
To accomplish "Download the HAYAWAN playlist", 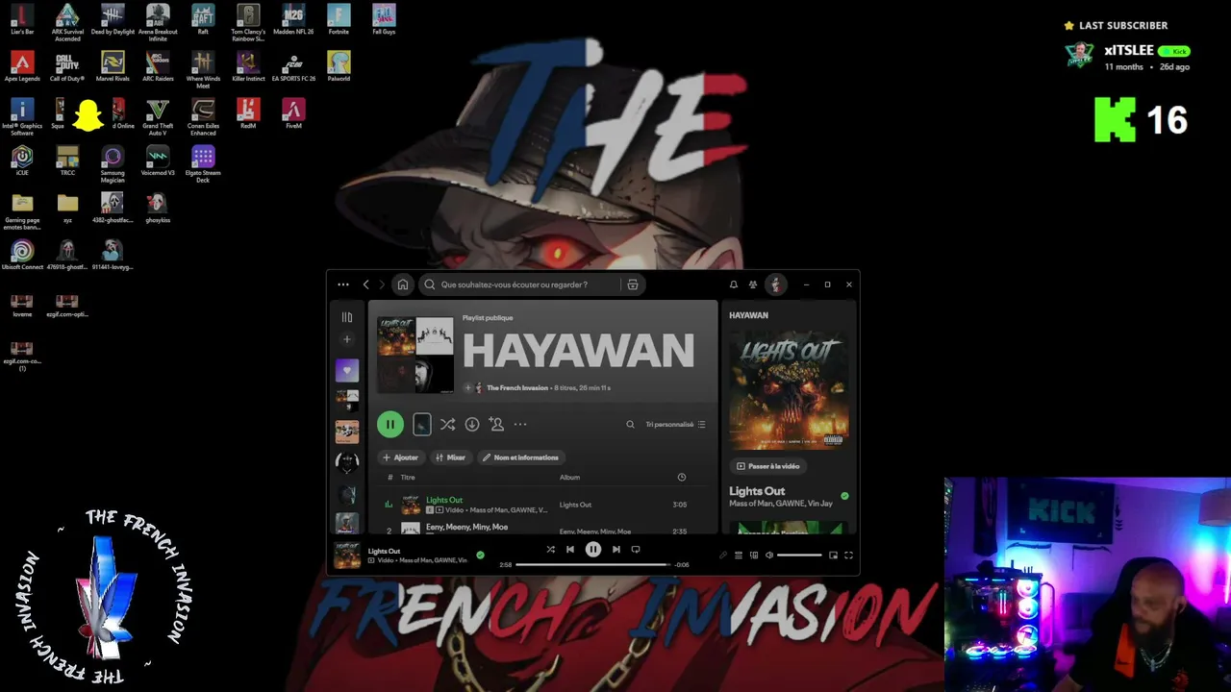I will pyautogui.click(x=472, y=424).
